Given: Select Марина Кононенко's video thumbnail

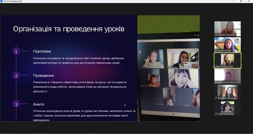Looking at the screenshot, I should pos(227,75).
